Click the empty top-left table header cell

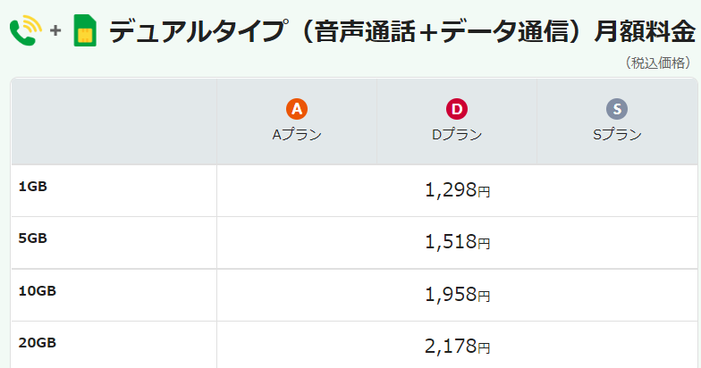(114, 121)
